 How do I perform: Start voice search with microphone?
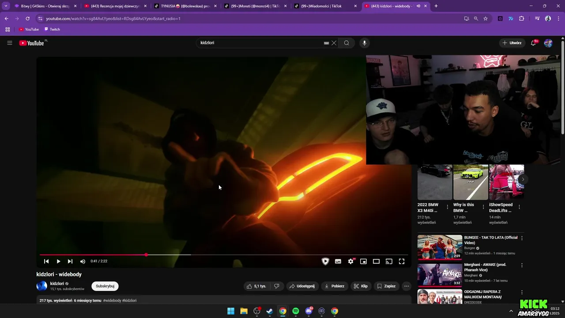pyautogui.click(x=364, y=43)
